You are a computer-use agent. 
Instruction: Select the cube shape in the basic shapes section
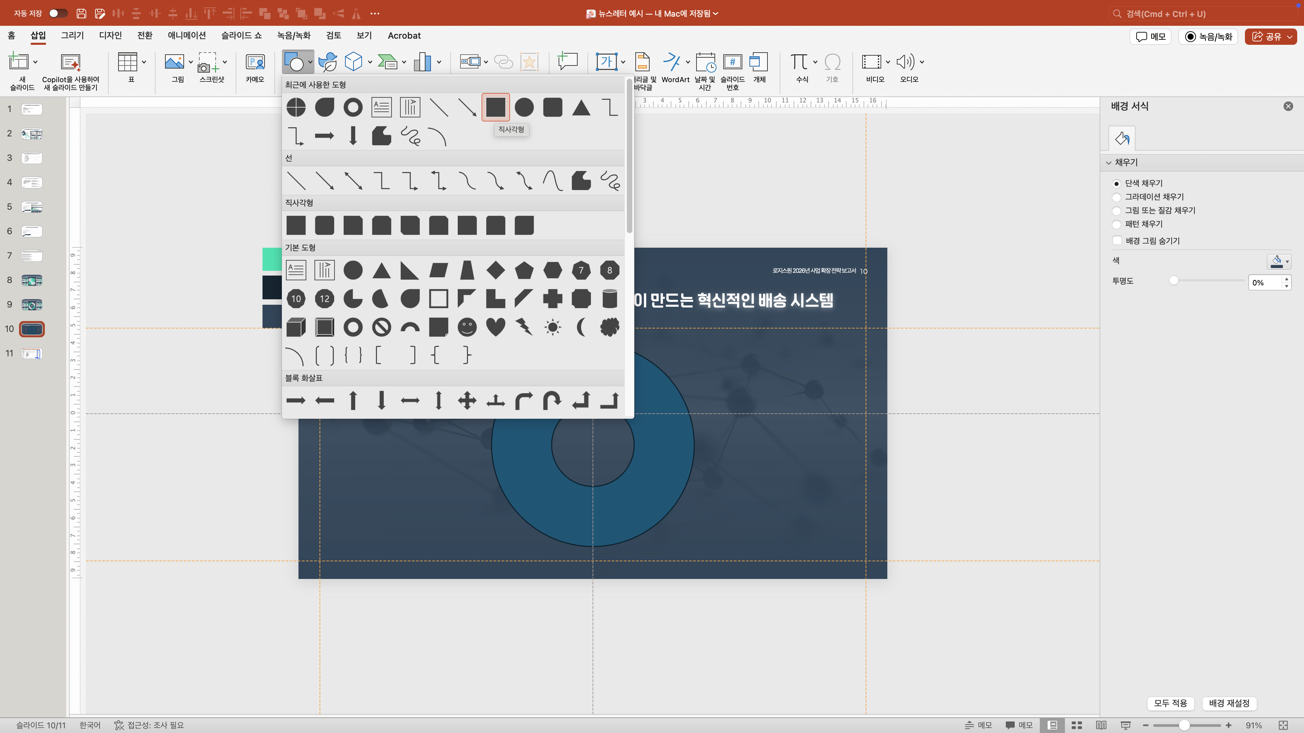(296, 327)
